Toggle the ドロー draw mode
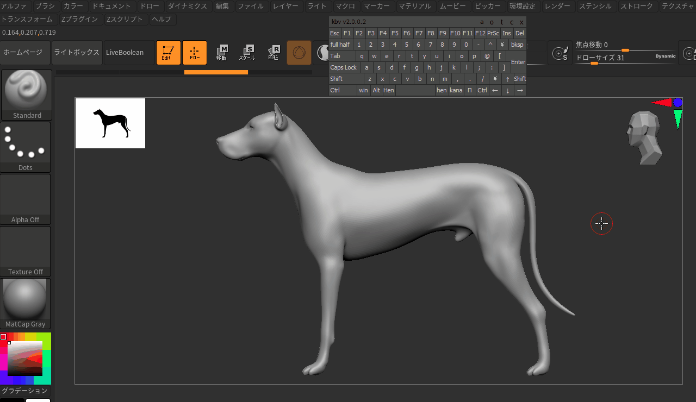The height and width of the screenshot is (402, 696). pos(194,52)
